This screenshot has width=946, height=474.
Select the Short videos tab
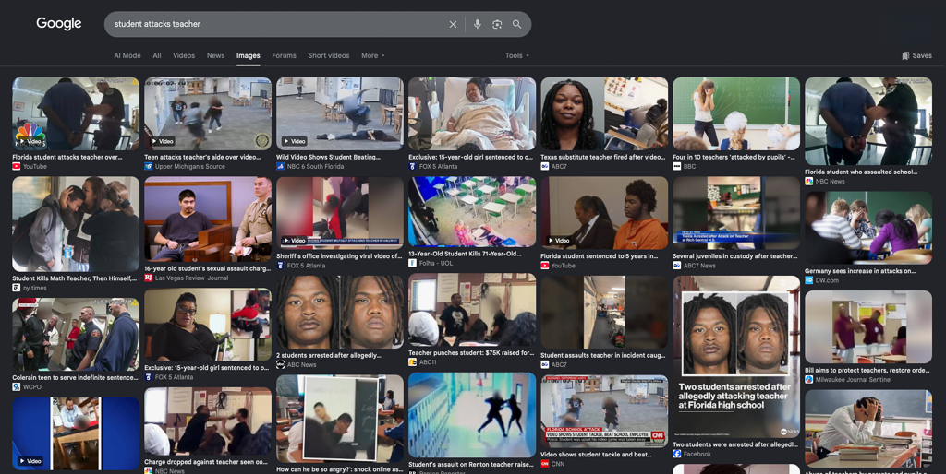[329, 55]
